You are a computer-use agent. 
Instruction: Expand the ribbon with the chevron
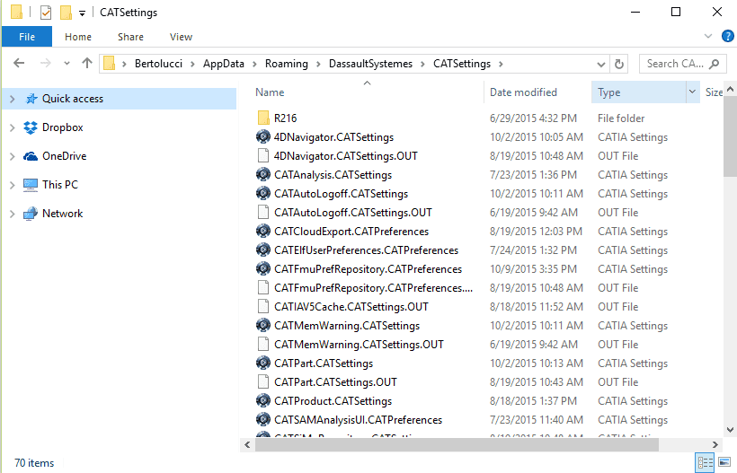708,36
